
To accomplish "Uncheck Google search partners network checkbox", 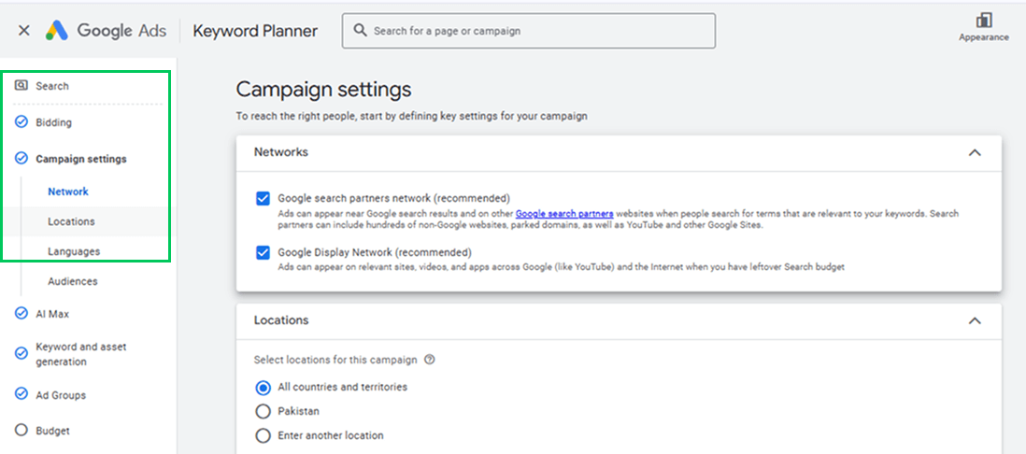I will tap(264, 199).
